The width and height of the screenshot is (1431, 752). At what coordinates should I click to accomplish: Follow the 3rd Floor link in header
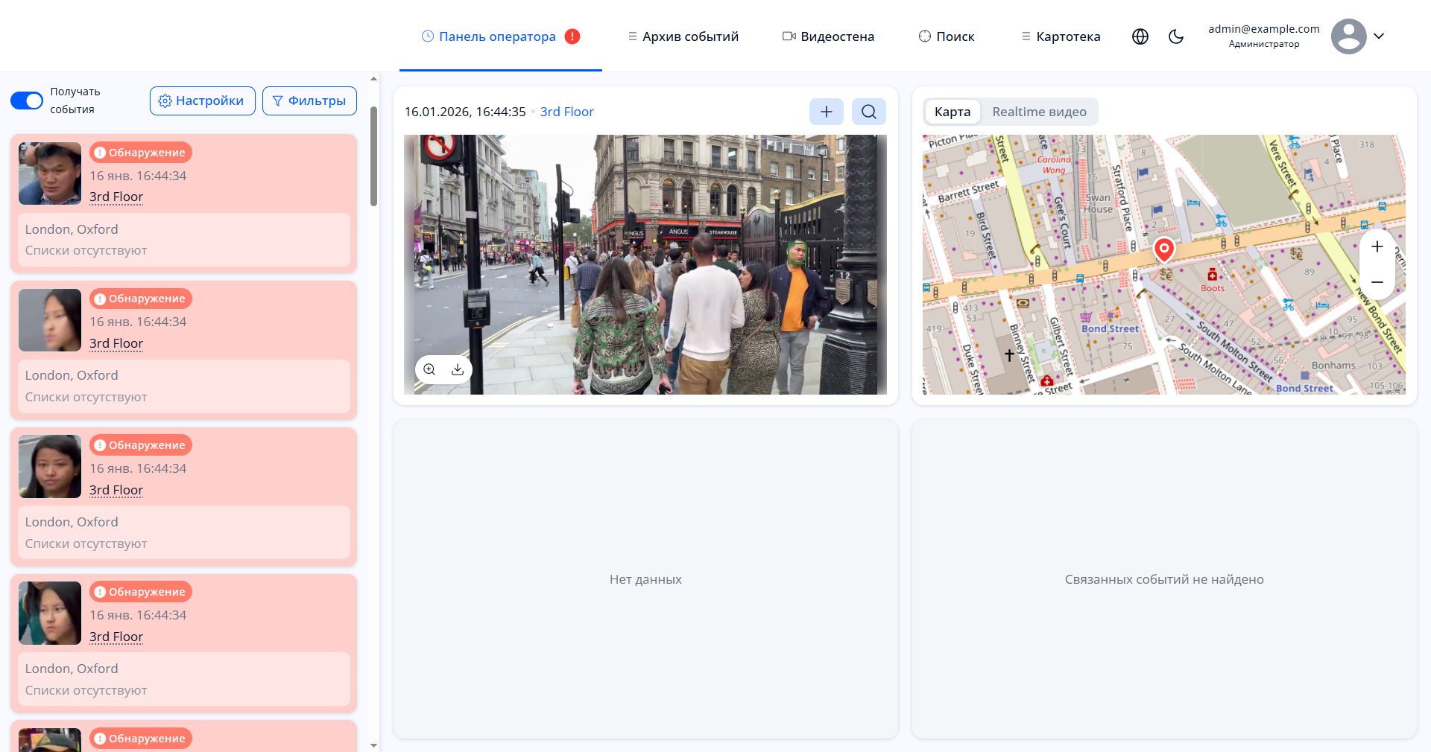[x=566, y=112]
